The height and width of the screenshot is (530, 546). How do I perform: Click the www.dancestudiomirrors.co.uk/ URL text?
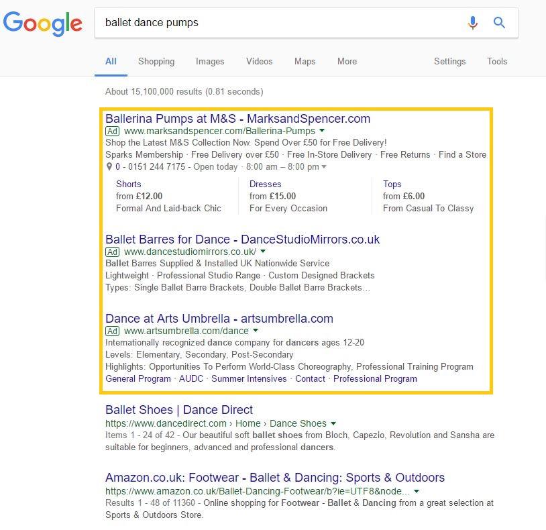(190, 252)
